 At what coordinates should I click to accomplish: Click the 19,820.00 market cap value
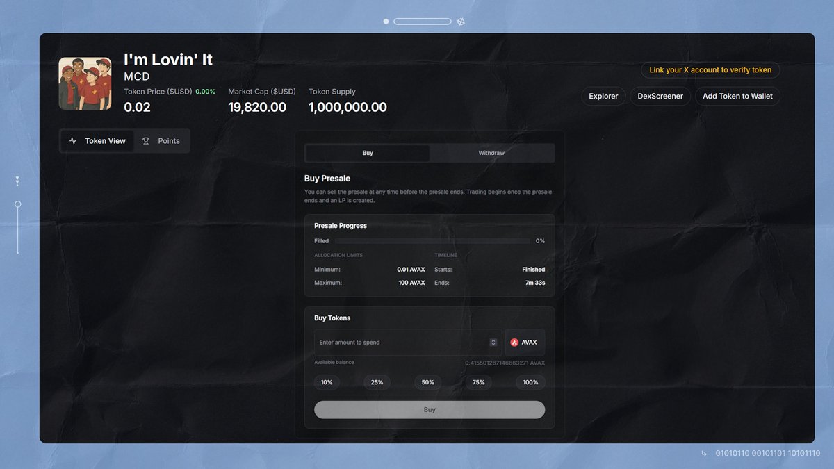click(257, 108)
